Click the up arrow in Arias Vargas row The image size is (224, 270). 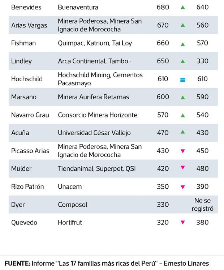tap(183, 25)
